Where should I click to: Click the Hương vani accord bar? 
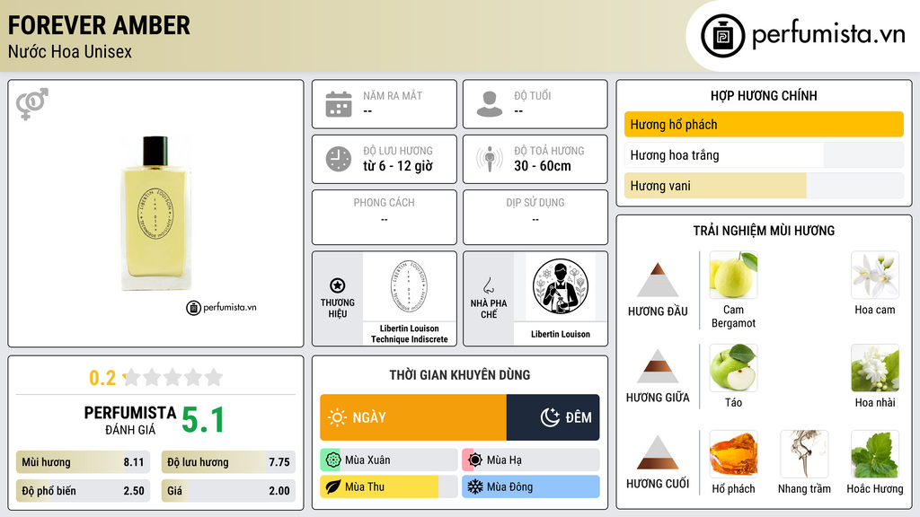(x=764, y=186)
